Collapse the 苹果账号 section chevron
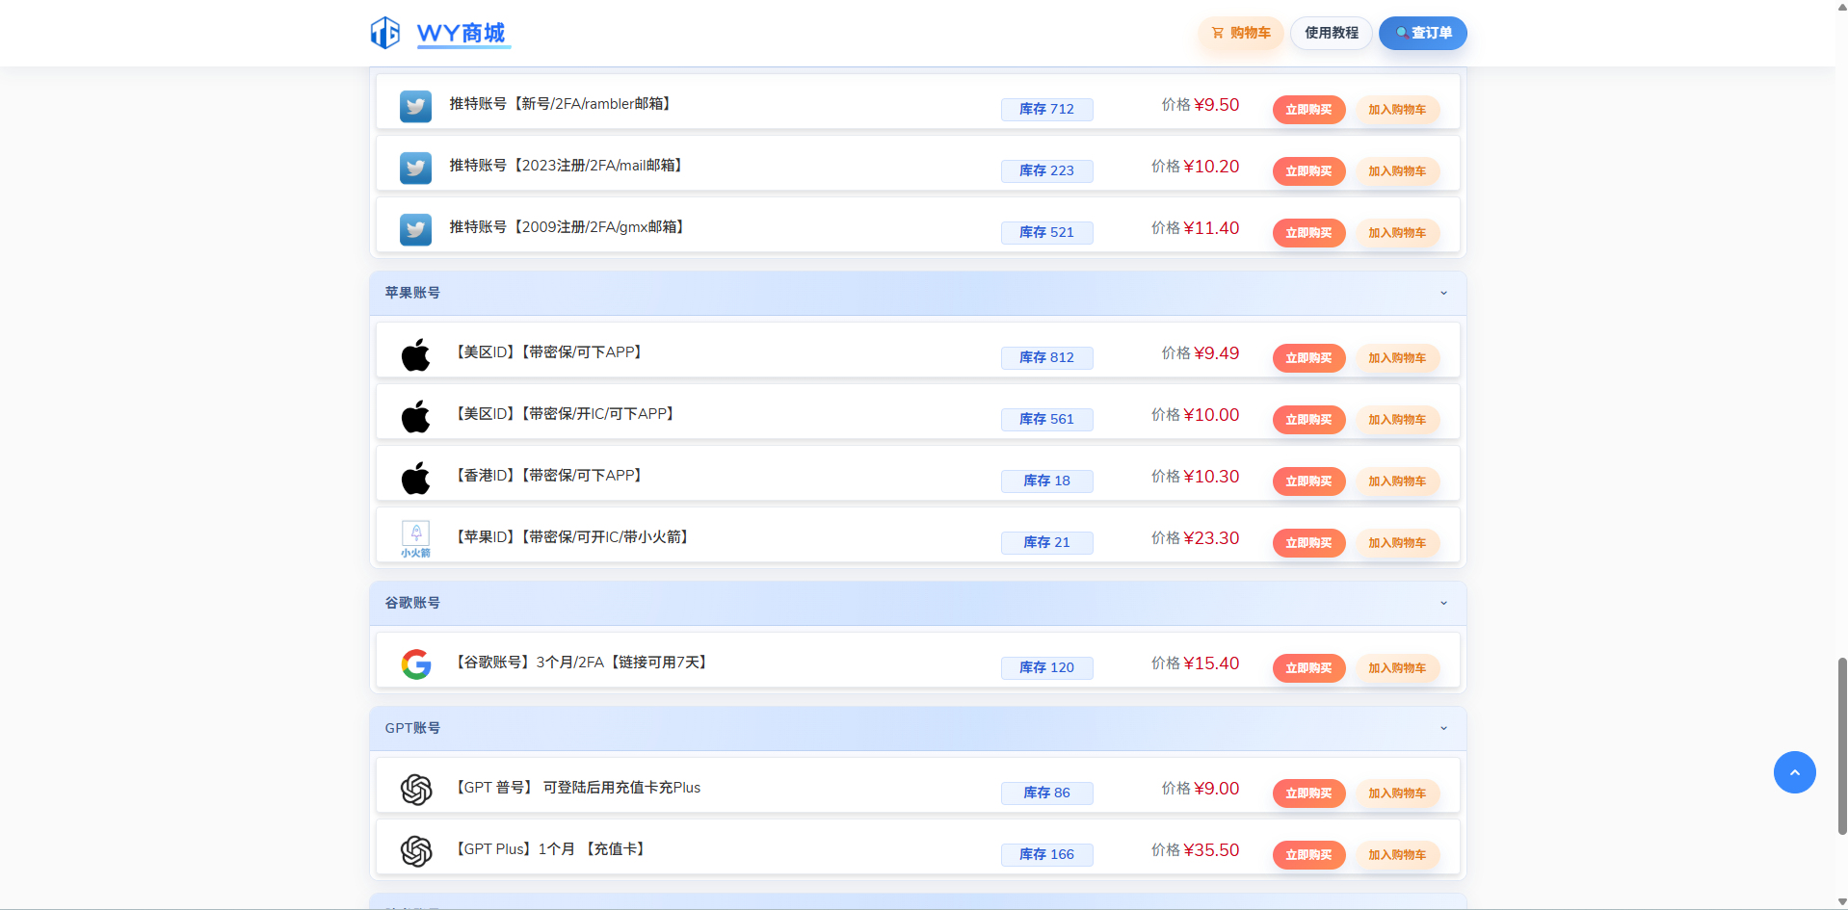The height and width of the screenshot is (910, 1848). pos(1443,294)
